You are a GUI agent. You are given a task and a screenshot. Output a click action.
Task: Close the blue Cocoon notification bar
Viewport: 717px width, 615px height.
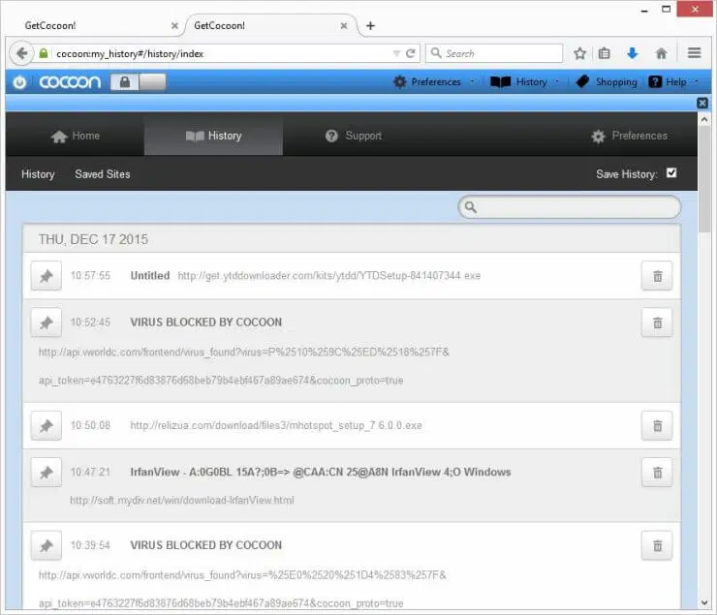(702, 103)
